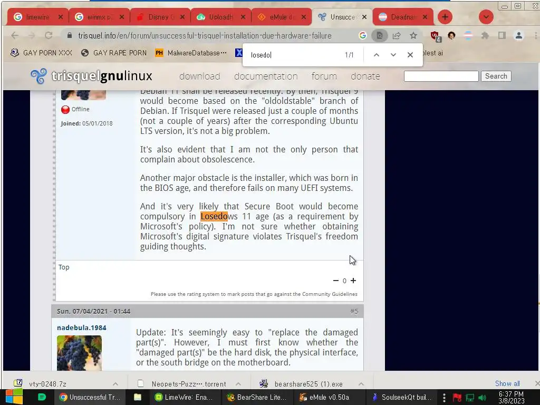Open the MalwareDatabase bookmark

[191, 53]
